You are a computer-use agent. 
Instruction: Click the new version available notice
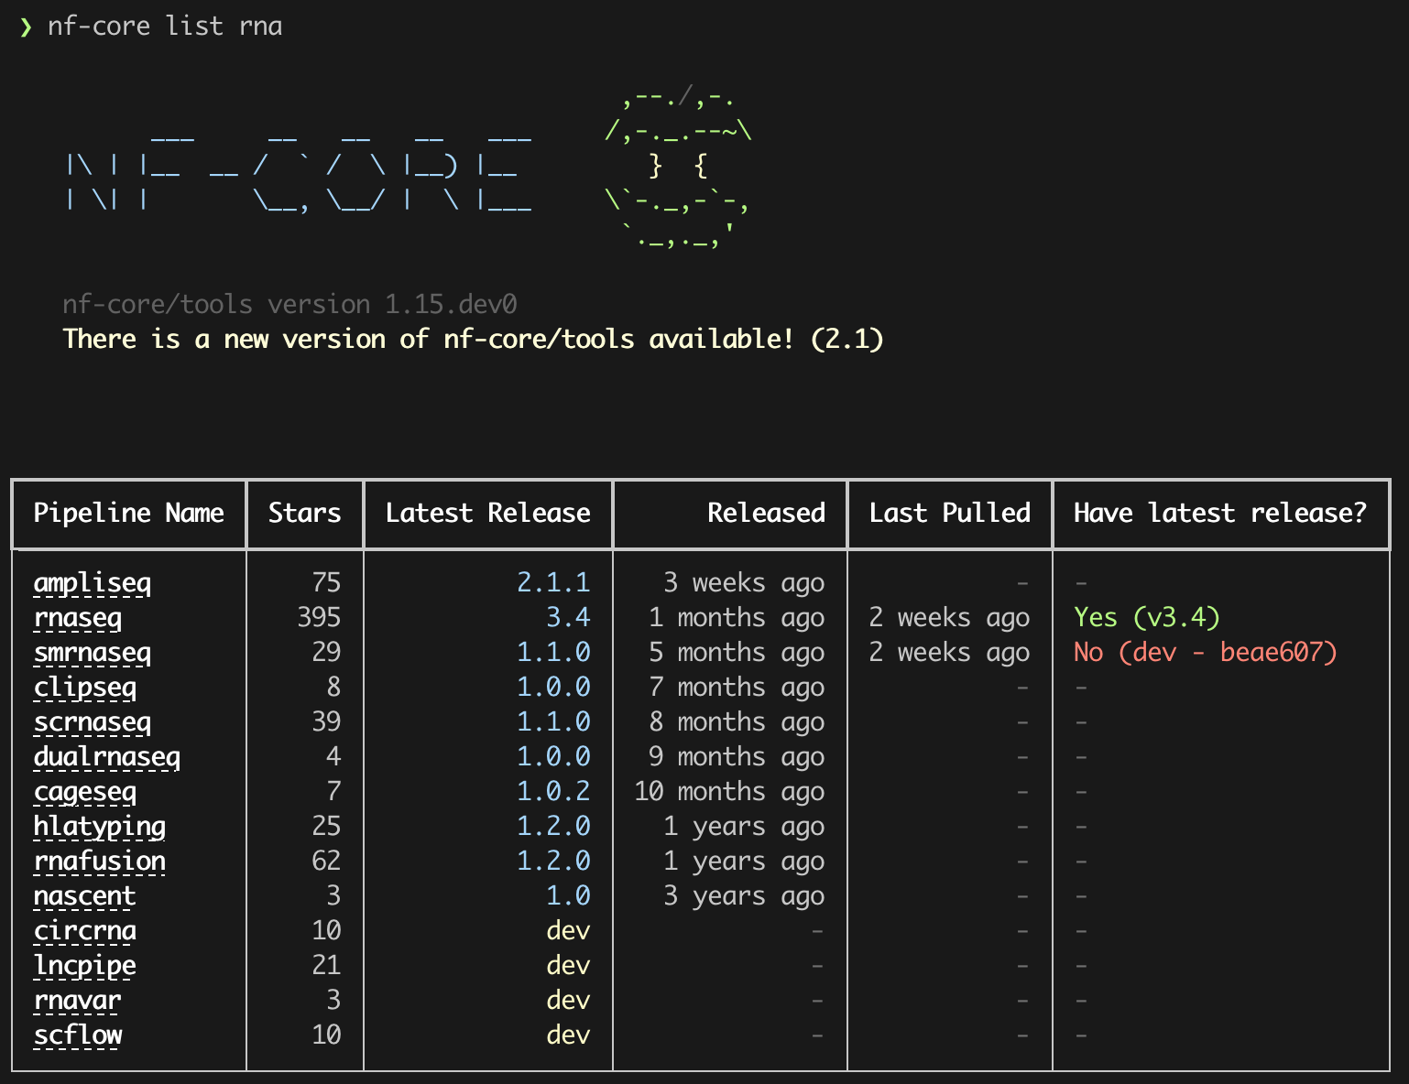pyautogui.click(x=473, y=340)
